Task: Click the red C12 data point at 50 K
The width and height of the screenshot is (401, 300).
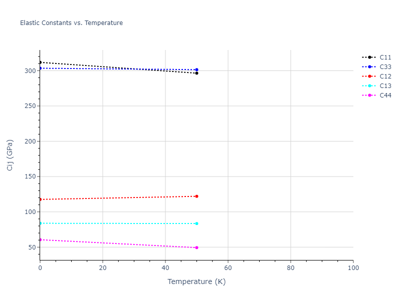Action: pos(196,196)
